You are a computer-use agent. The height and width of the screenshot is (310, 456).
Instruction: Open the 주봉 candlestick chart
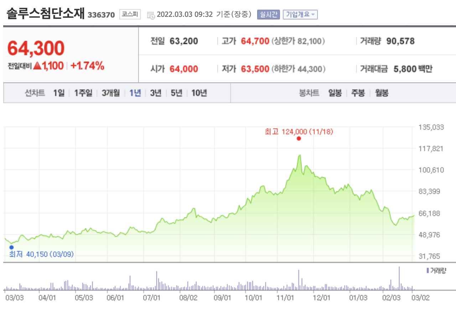(358, 93)
